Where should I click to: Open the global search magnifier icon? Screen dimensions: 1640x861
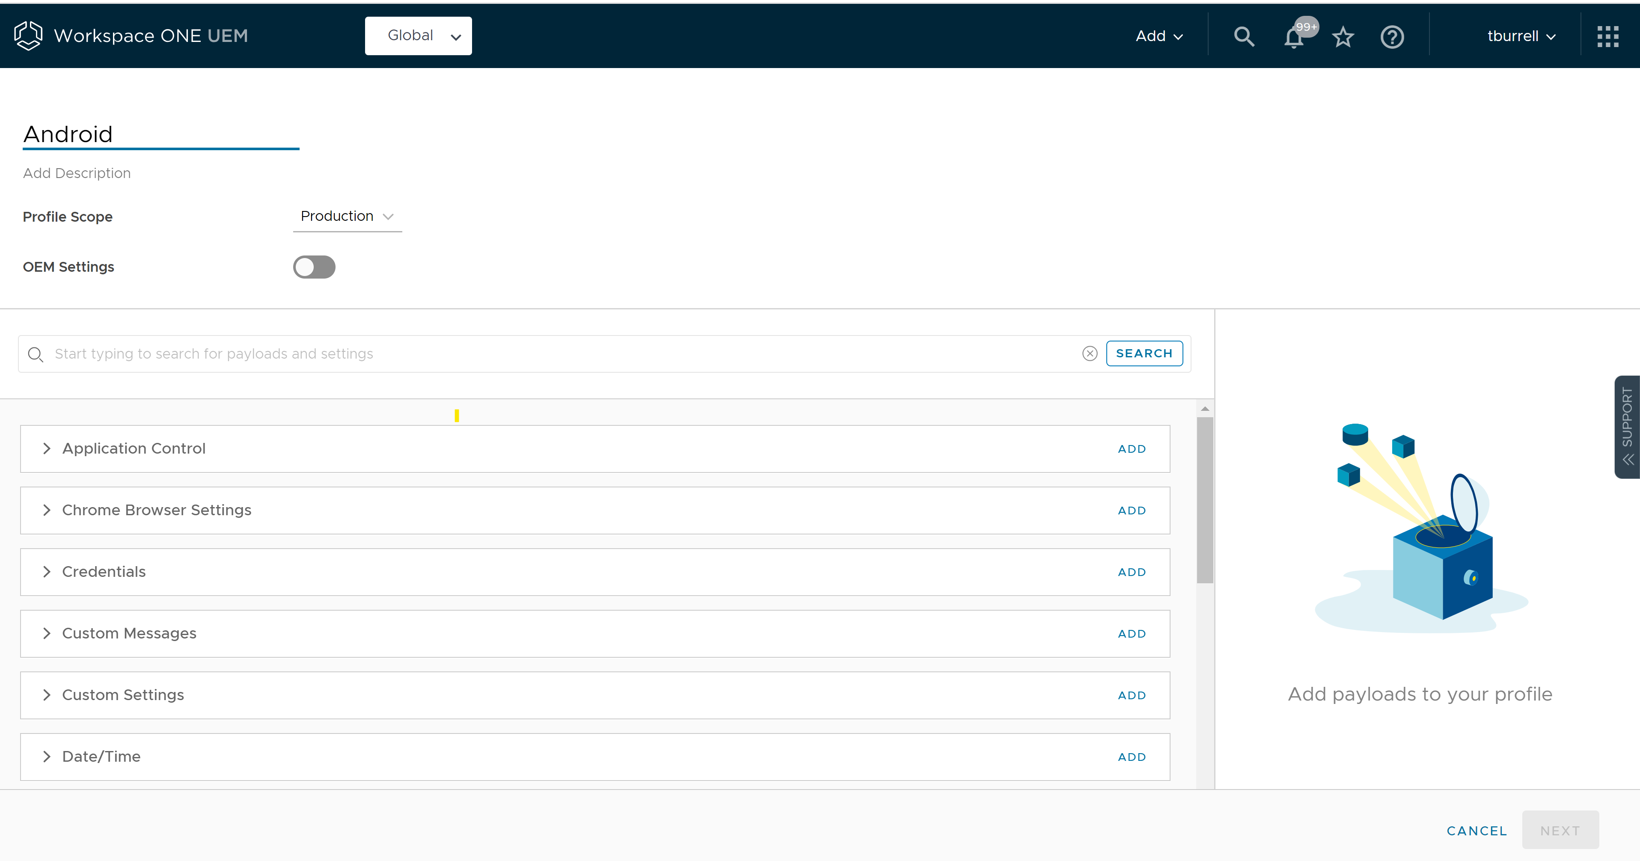(x=1243, y=36)
